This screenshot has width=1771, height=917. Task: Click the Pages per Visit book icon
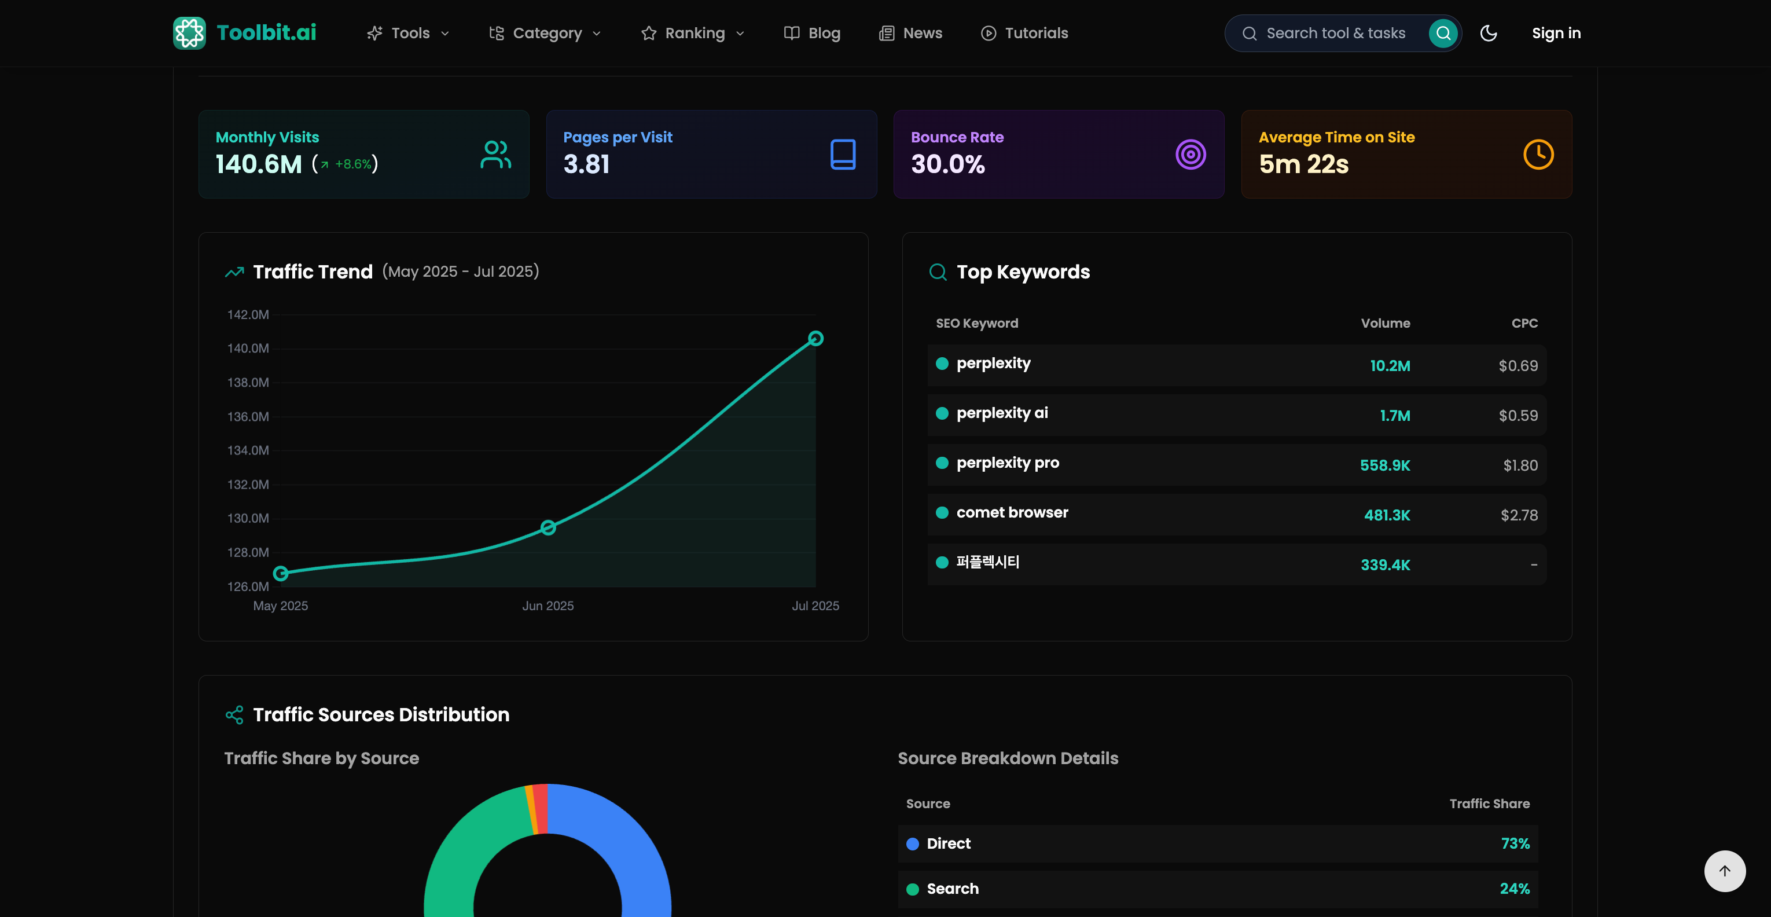pos(843,155)
